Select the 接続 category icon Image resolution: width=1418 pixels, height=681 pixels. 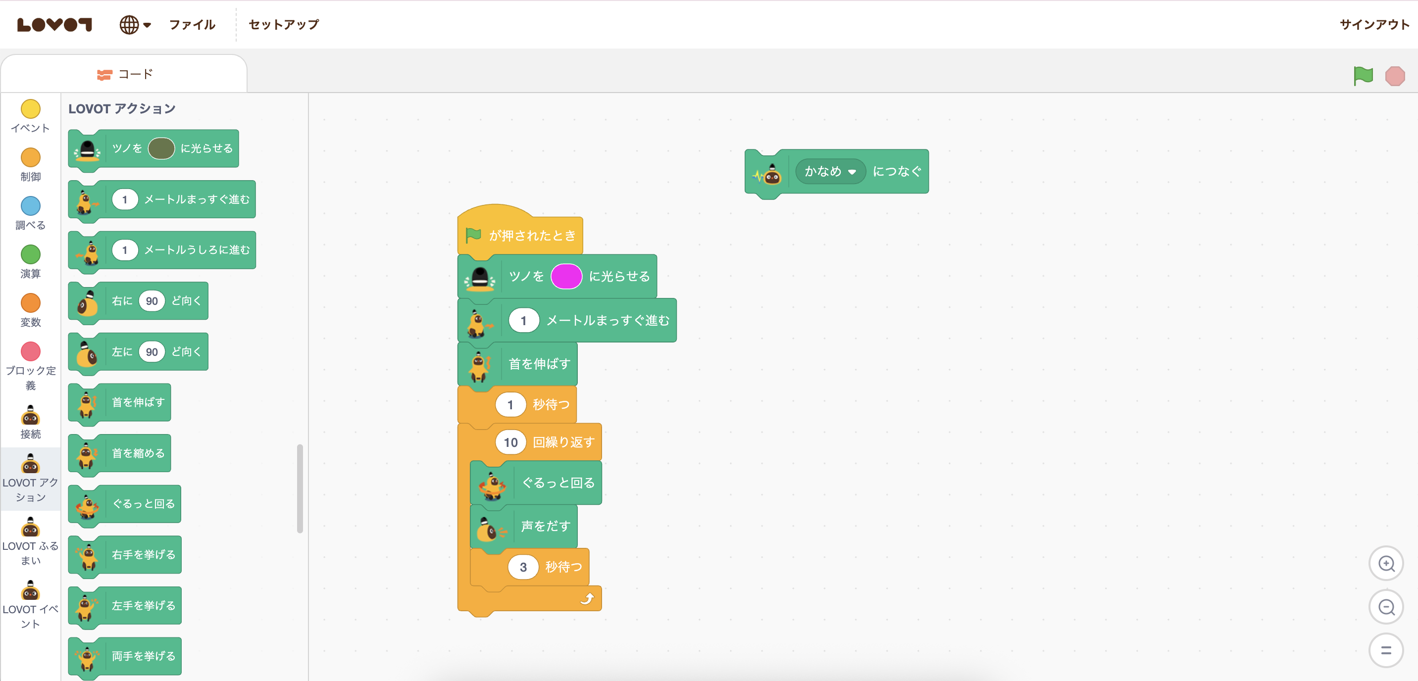[x=30, y=415]
